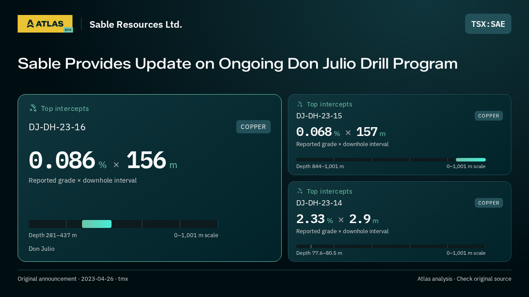This screenshot has width=529, height=297.
Task: Click the depth scale bar for DJ-DH-23-14
Action: pyautogui.click(x=391, y=246)
